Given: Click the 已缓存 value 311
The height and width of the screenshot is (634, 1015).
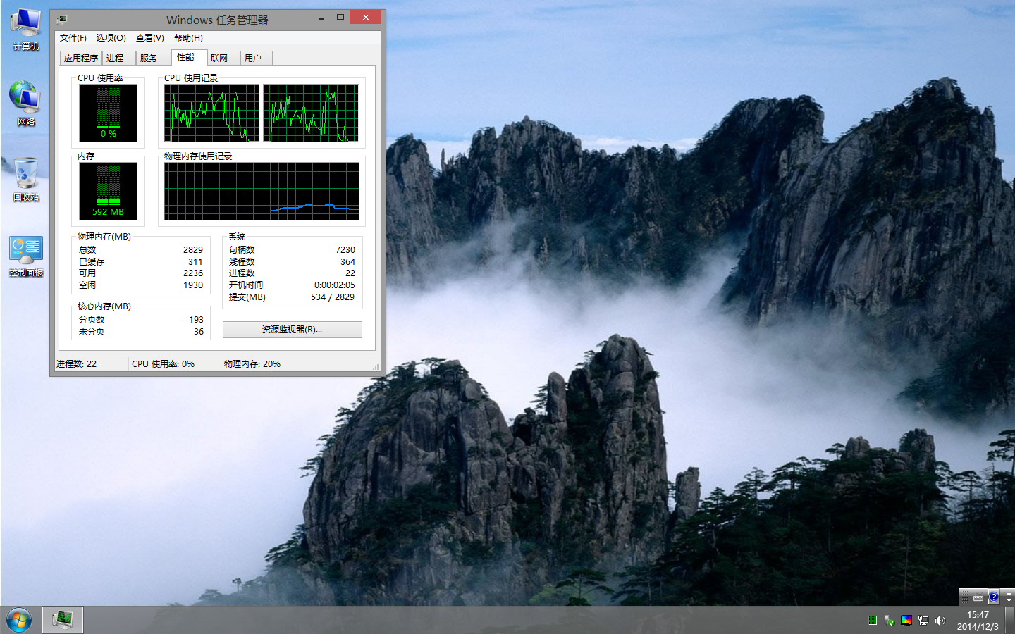Looking at the screenshot, I should pos(195,262).
